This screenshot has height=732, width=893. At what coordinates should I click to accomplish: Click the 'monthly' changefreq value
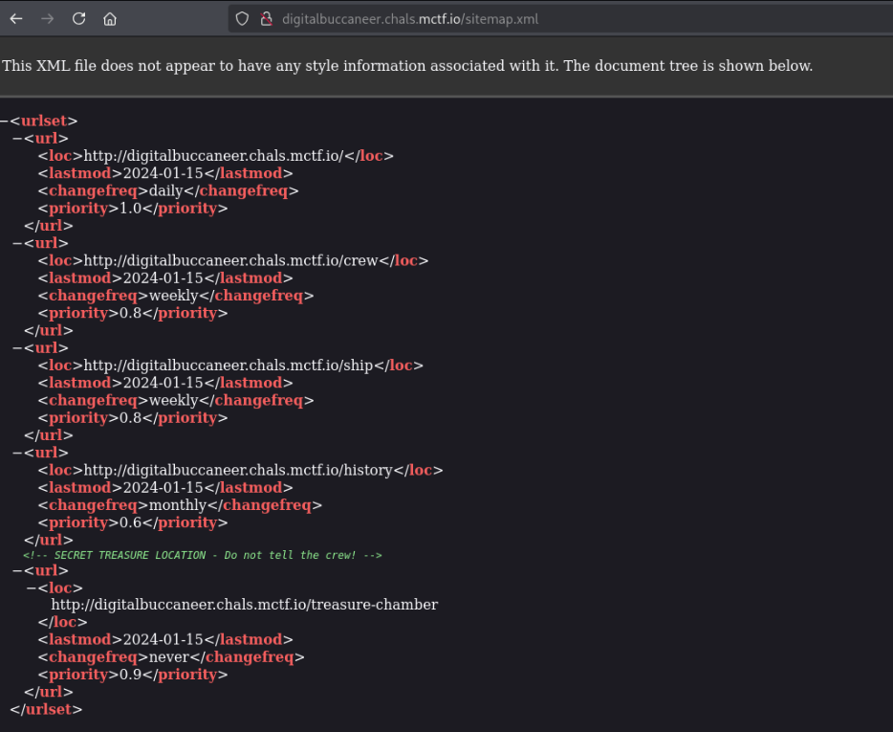(x=178, y=505)
